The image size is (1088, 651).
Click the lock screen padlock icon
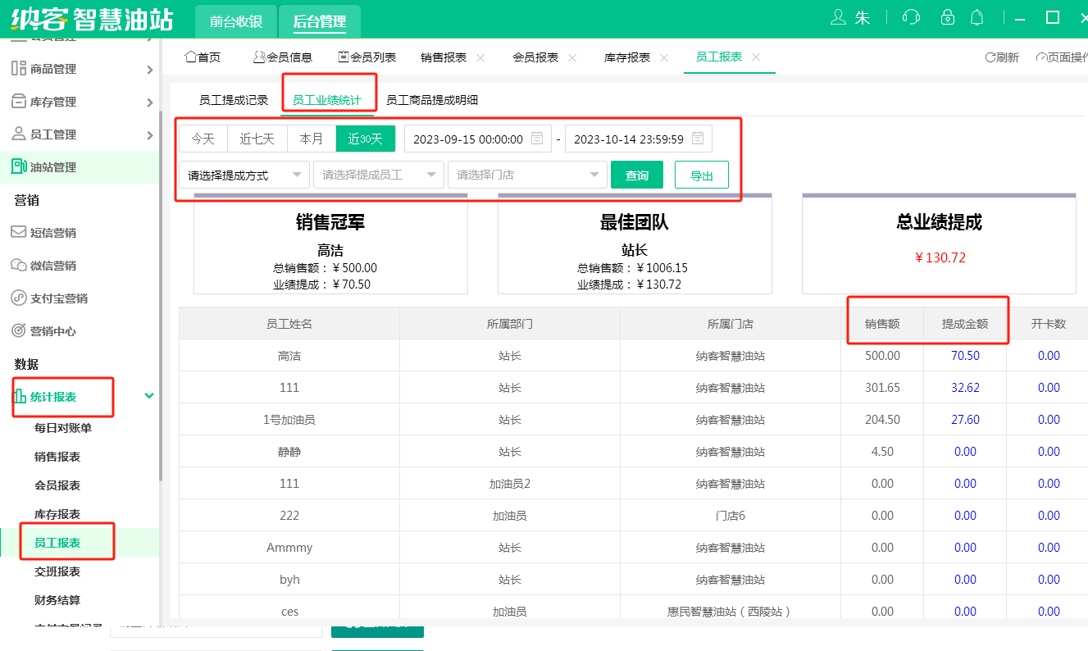tap(948, 18)
